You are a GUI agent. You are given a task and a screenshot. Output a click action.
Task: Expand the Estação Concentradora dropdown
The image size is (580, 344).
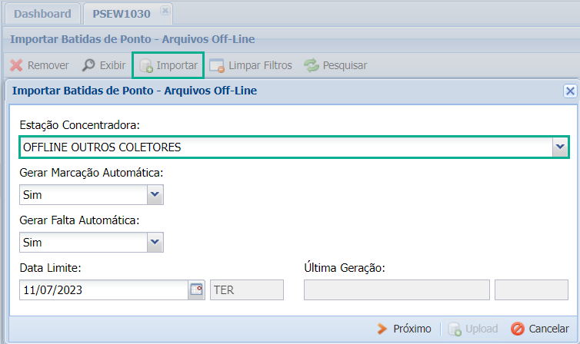pyautogui.click(x=559, y=147)
